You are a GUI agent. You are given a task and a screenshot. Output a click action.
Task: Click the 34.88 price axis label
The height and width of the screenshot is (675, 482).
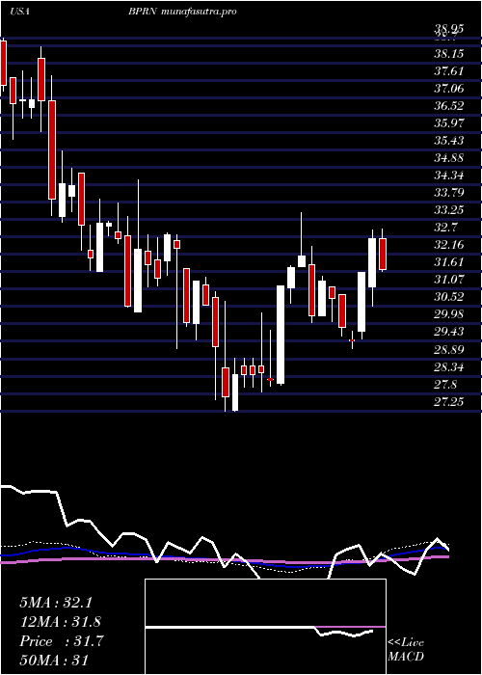[449, 158]
